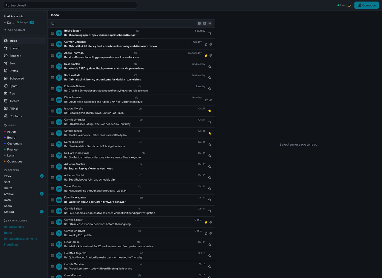Screen dimensions: 382x278
Task: Open the Unread actions smart folder
Action: tap(14, 227)
